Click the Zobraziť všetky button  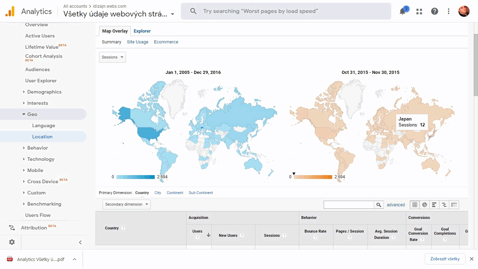click(445, 259)
